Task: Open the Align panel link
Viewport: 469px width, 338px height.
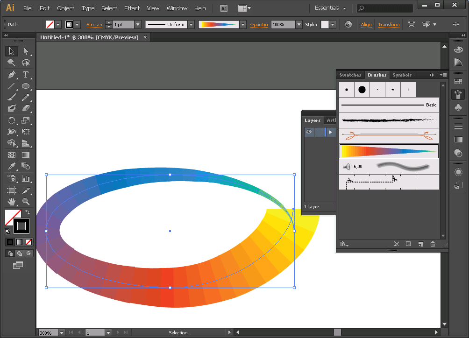Action: [x=366, y=24]
